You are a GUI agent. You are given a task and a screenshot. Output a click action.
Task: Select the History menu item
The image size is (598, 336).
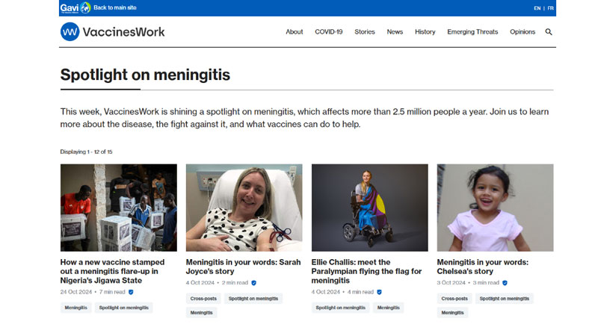pyautogui.click(x=425, y=32)
